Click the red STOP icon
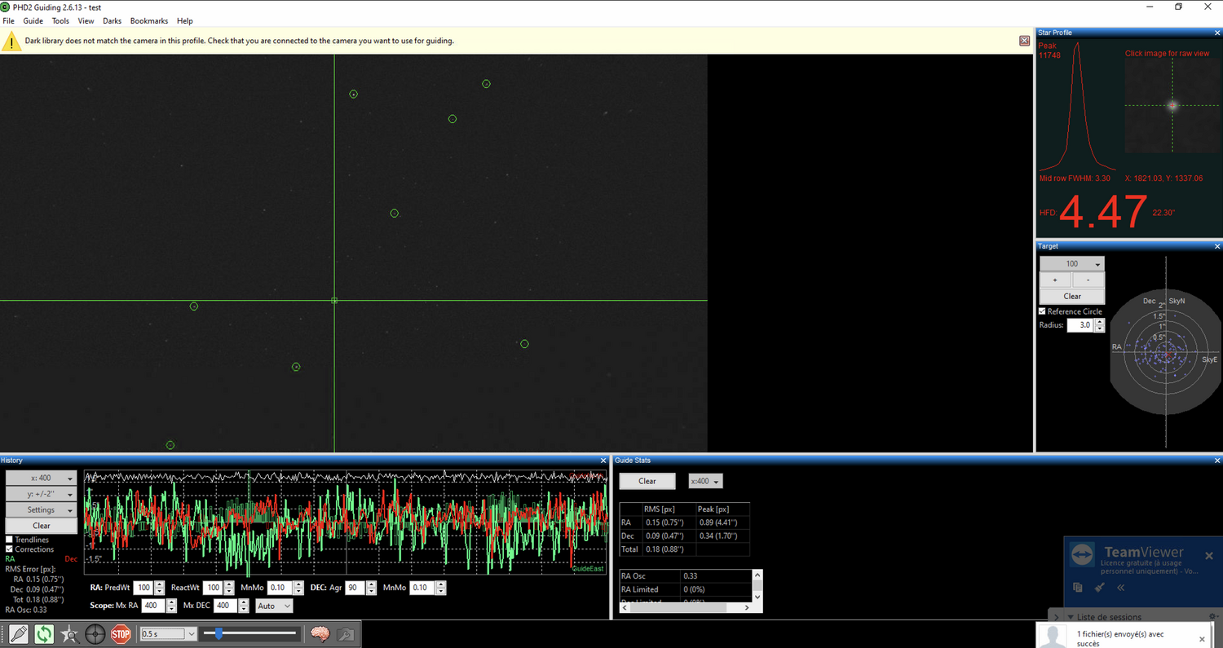 click(x=121, y=634)
